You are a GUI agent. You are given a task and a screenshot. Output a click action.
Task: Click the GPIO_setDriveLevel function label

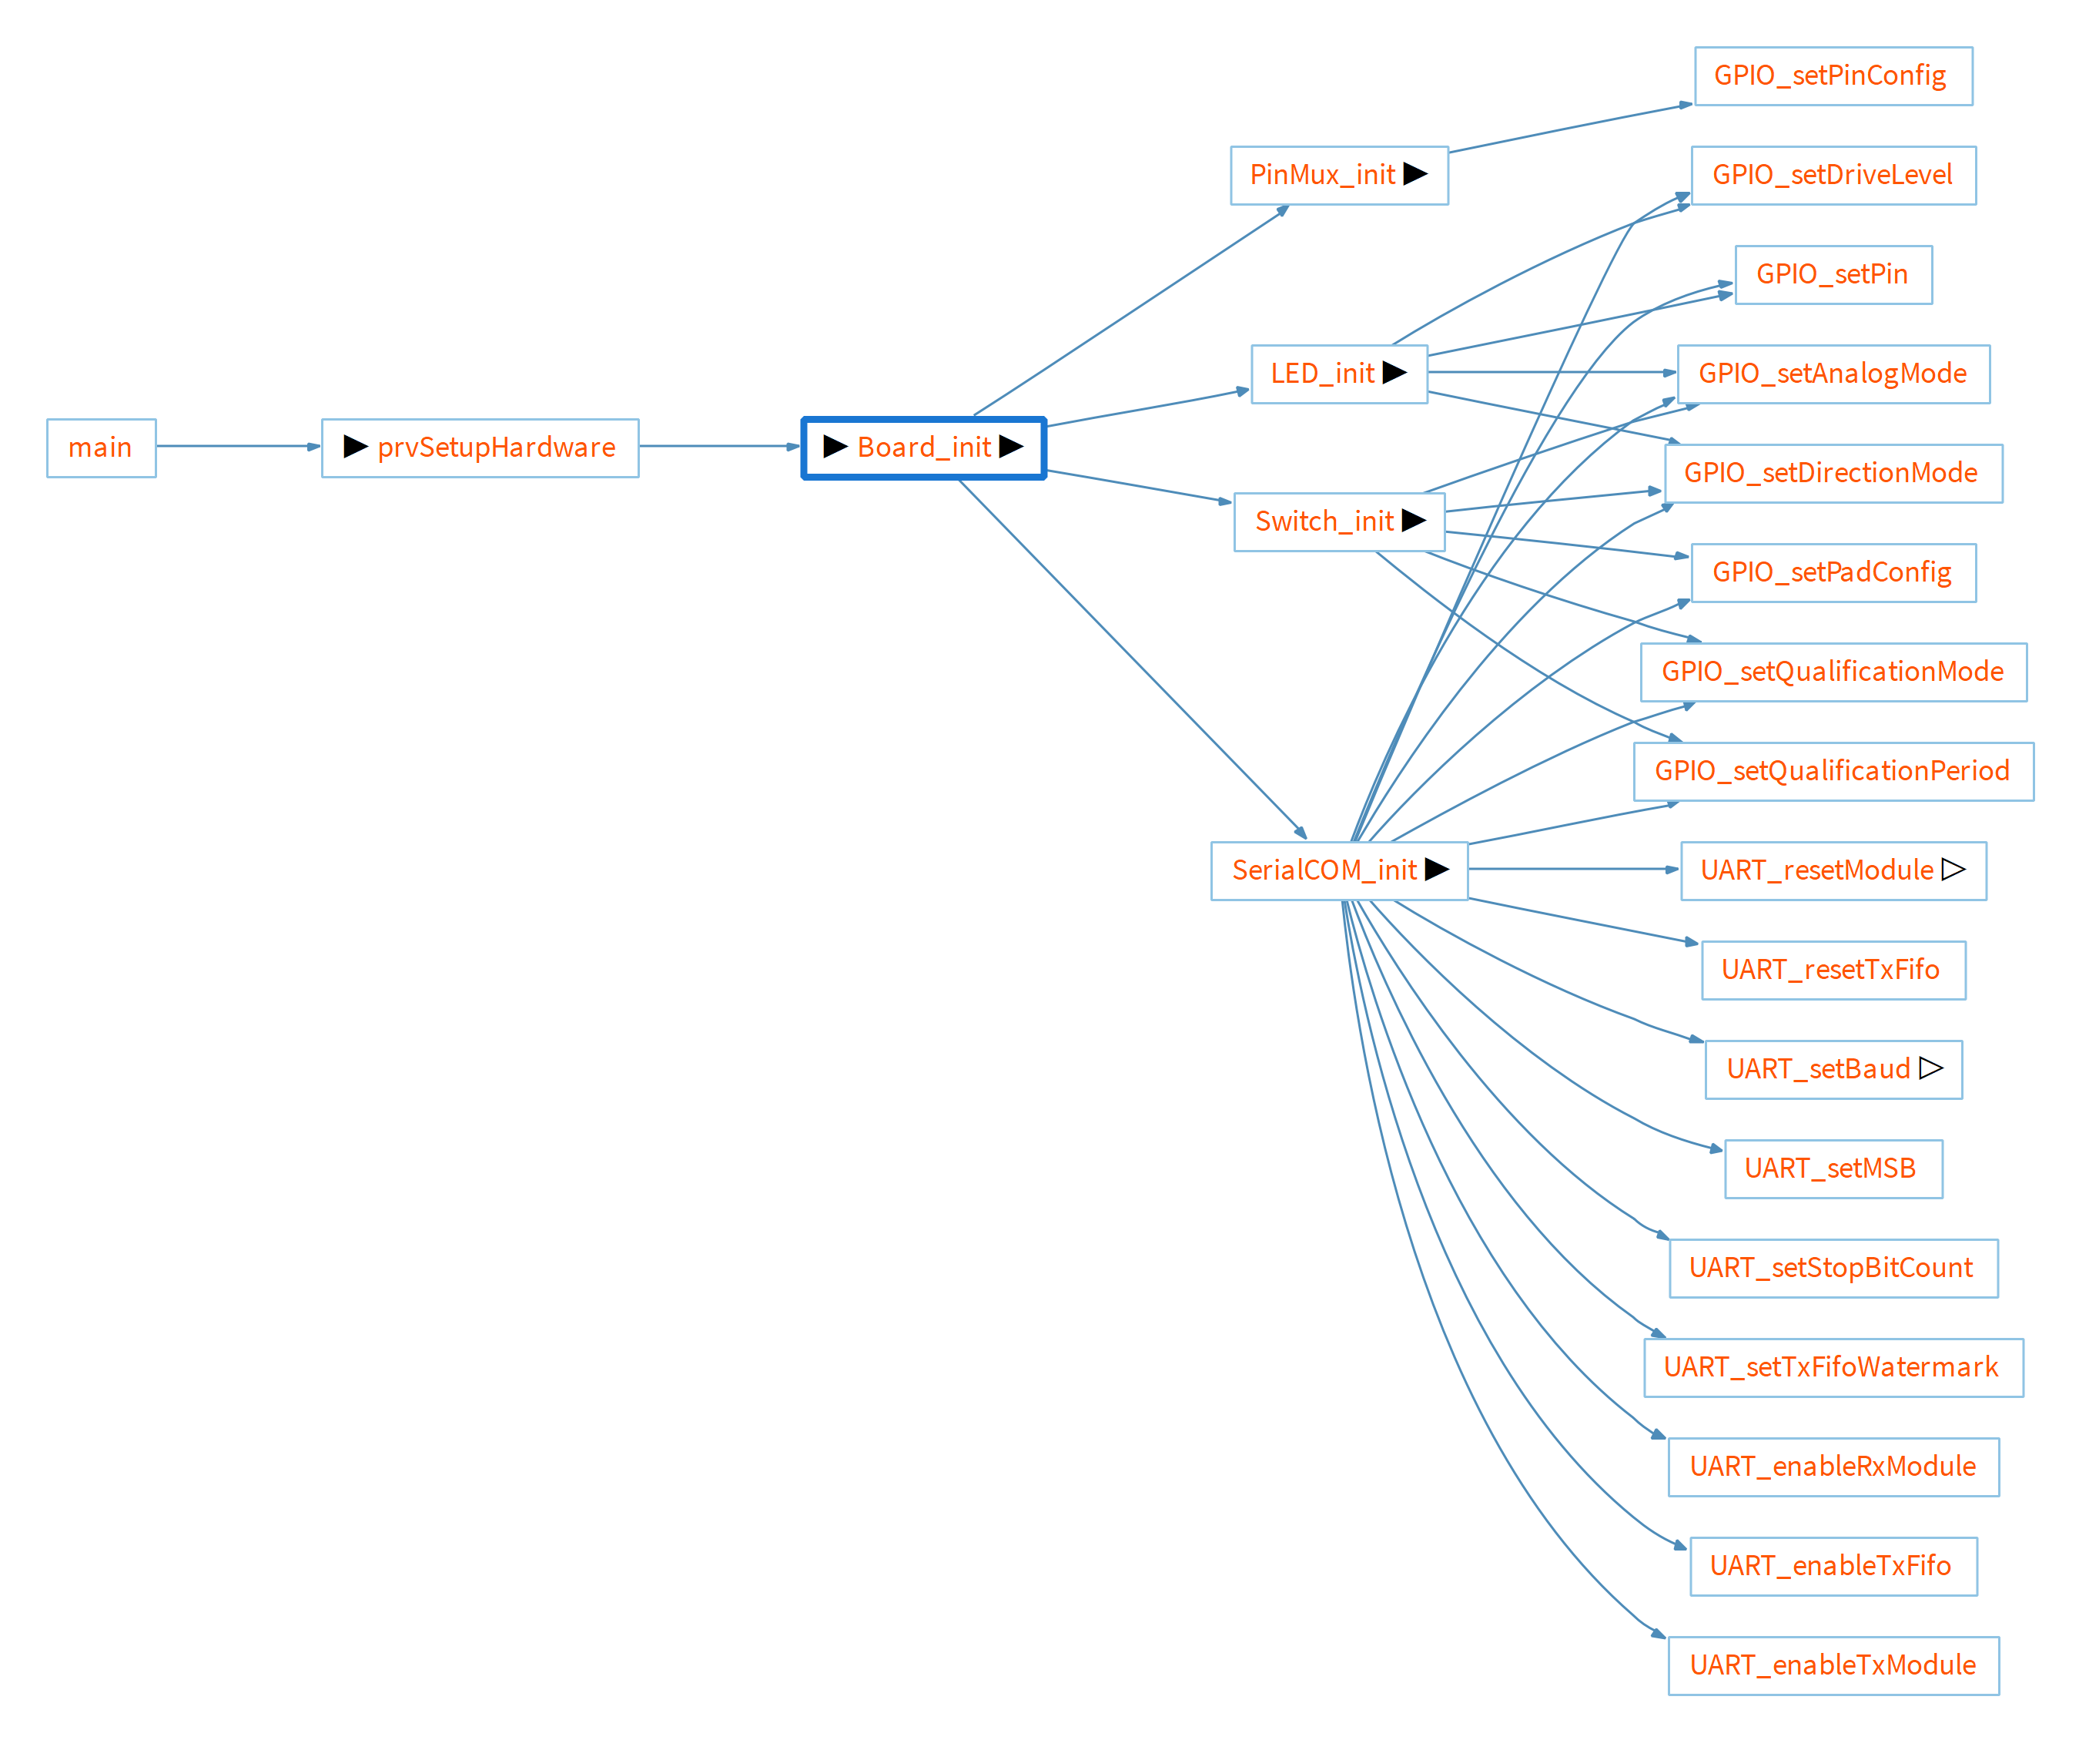(1832, 176)
